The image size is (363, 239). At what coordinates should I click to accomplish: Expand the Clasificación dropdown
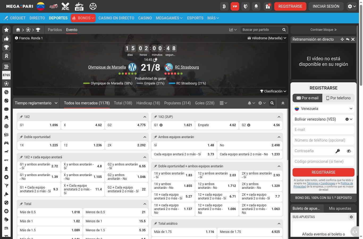click(273, 91)
